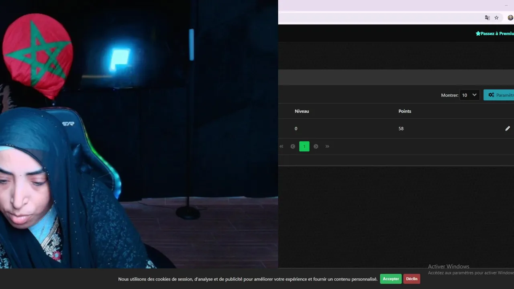
Task: Go to the first page with the double-left arrow
Action: [x=281, y=147]
